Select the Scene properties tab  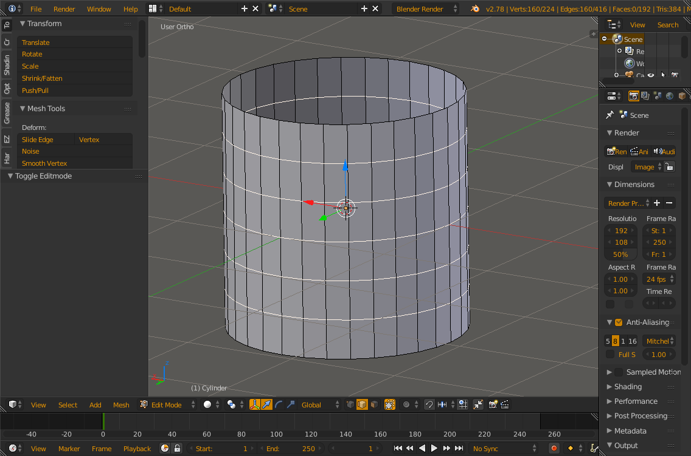pyautogui.click(x=658, y=96)
